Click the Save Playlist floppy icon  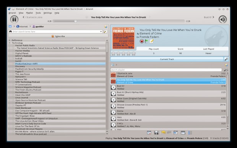(x=156, y=133)
